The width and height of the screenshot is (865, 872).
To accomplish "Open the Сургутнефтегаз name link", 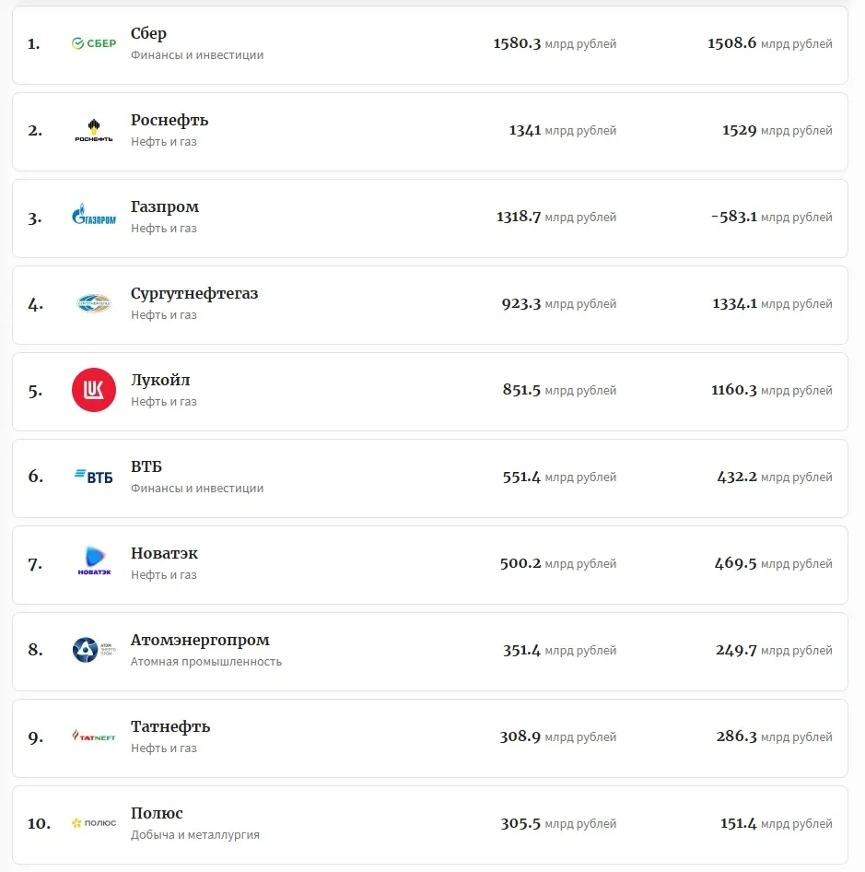I will pos(194,294).
